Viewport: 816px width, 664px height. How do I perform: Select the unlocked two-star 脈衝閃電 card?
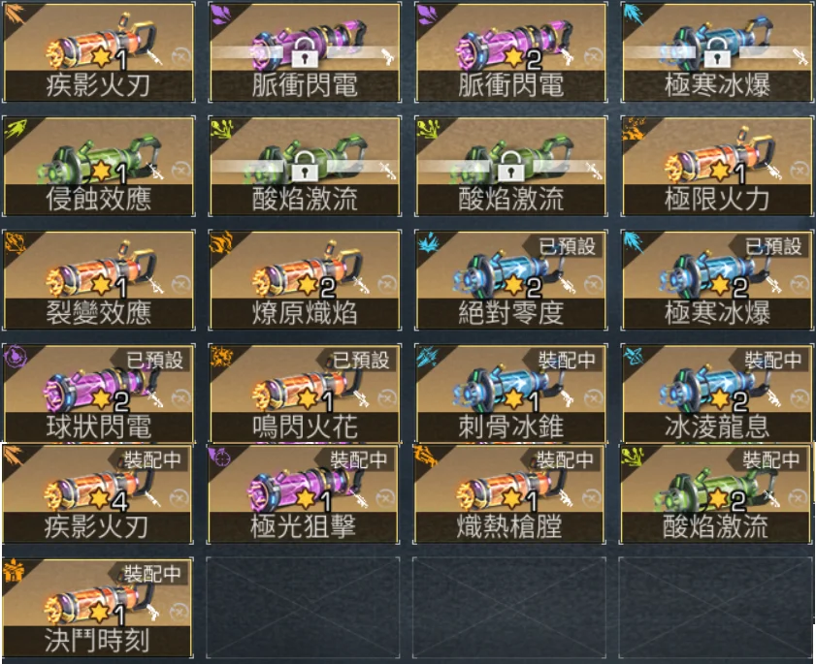coord(511,52)
